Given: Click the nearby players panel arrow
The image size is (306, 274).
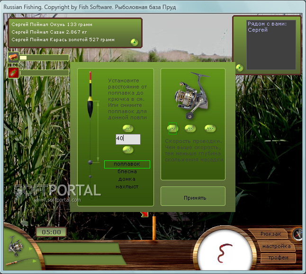Looking at the screenshot, I should (240, 68).
